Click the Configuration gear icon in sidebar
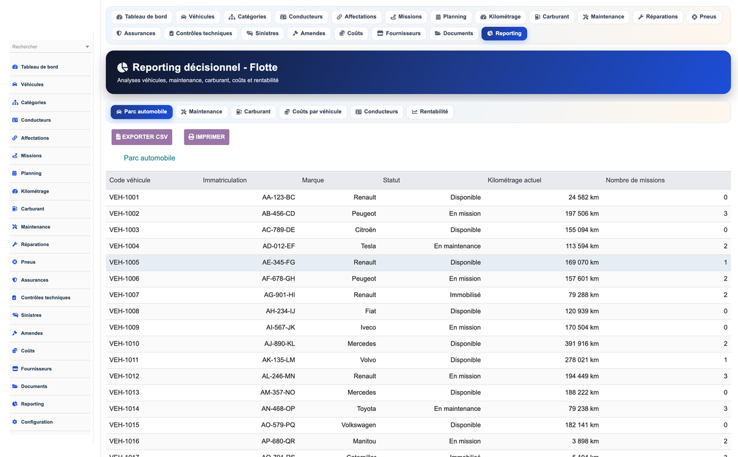Screen dimensions: 738x457 pyautogui.click(x=15, y=422)
